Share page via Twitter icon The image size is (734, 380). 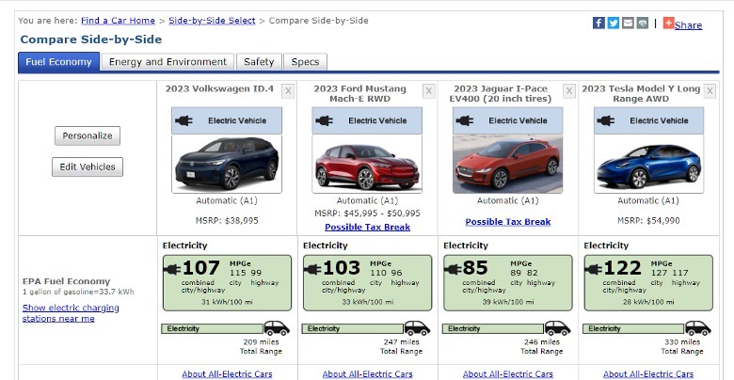(614, 23)
